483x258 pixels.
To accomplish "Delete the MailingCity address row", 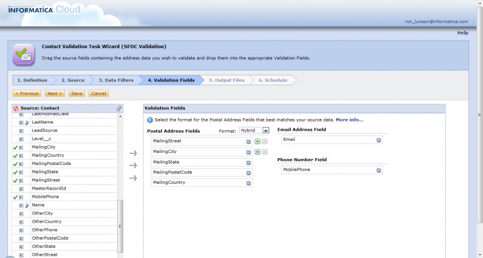I will coord(265,152).
